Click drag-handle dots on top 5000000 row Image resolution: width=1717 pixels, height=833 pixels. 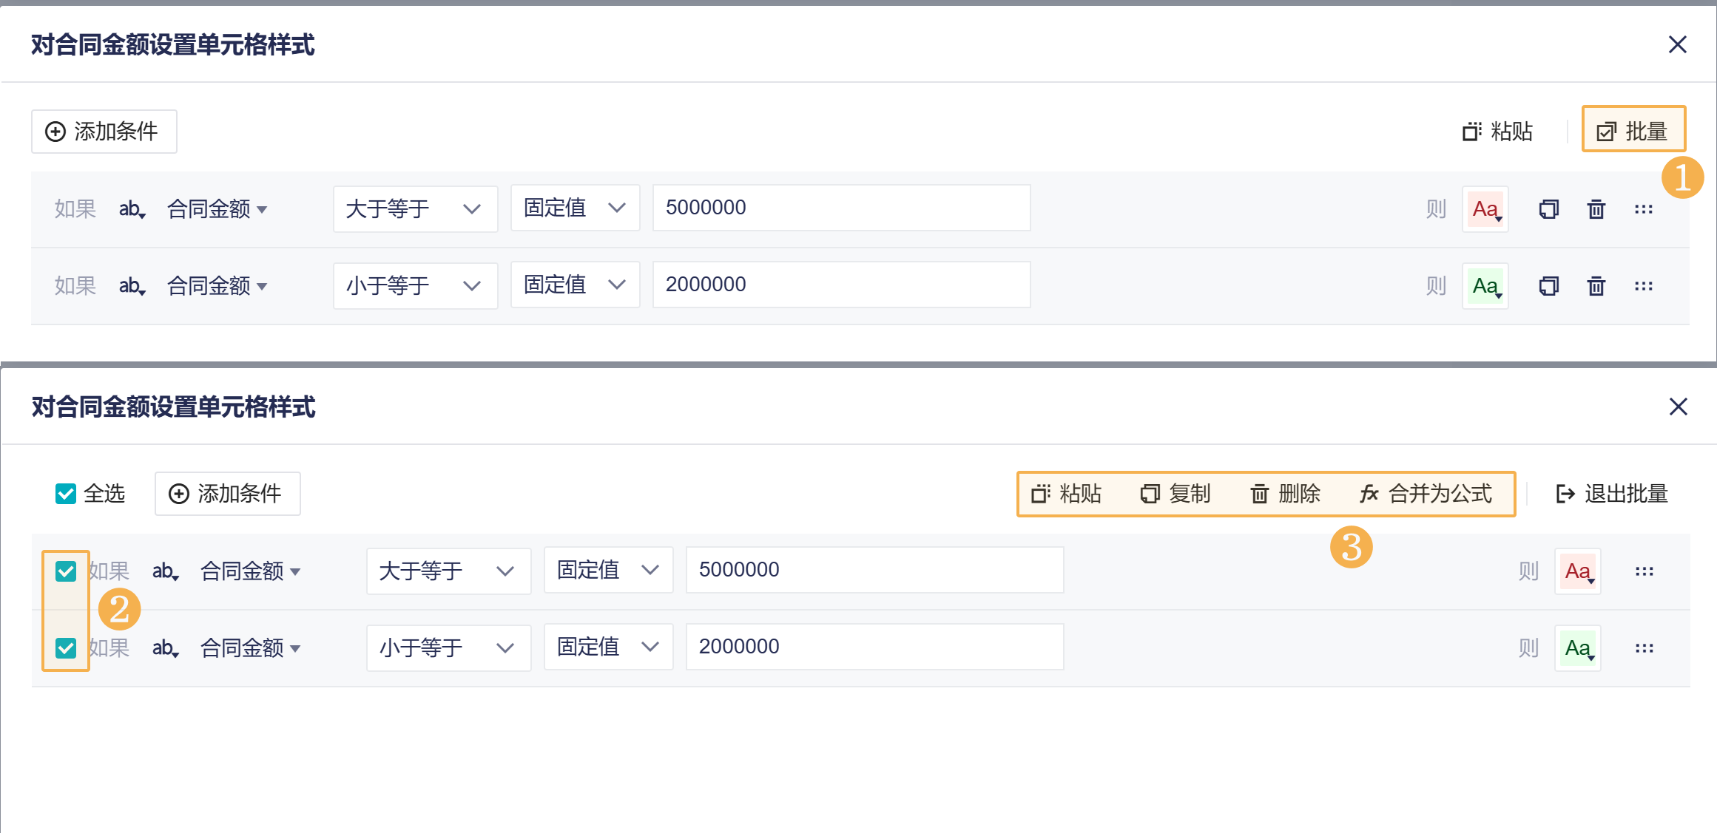point(1643,209)
